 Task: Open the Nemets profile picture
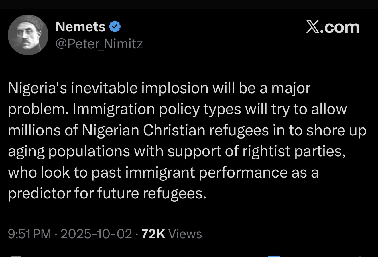[28, 35]
